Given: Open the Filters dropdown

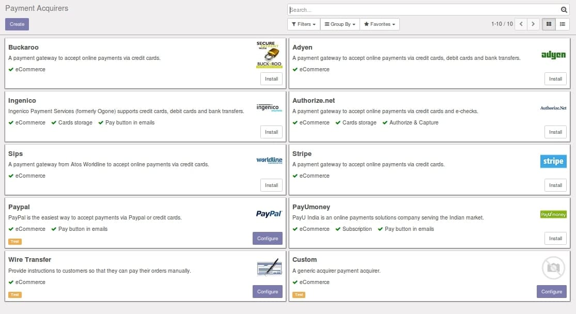Looking at the screenshot, I should pos(303,24).
